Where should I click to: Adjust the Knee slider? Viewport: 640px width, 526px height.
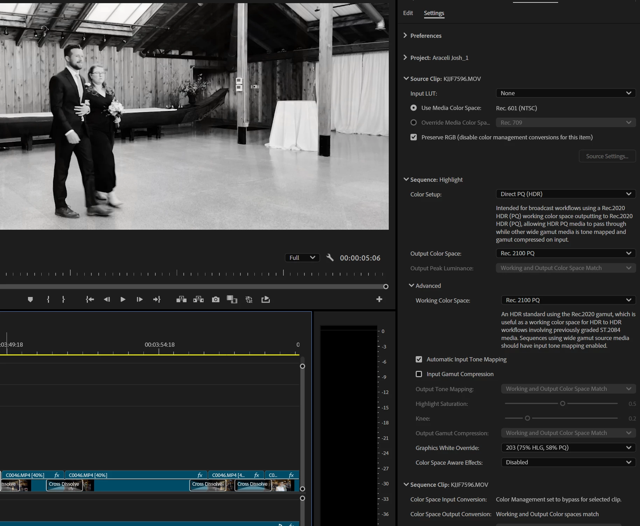click(527, 418)
